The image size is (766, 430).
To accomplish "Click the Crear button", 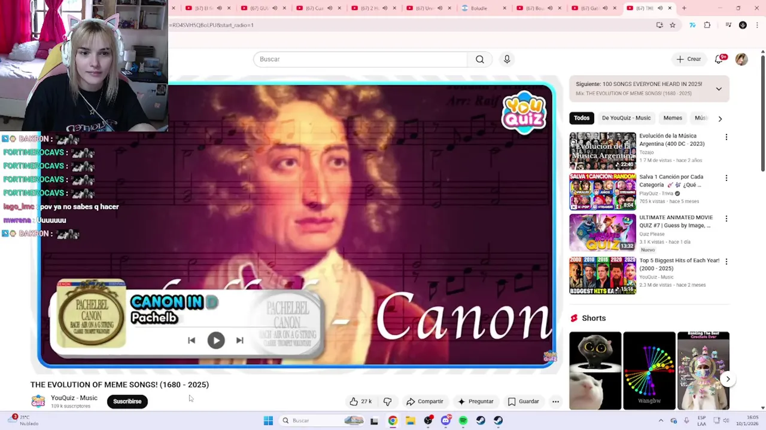I will click(689, 59).
